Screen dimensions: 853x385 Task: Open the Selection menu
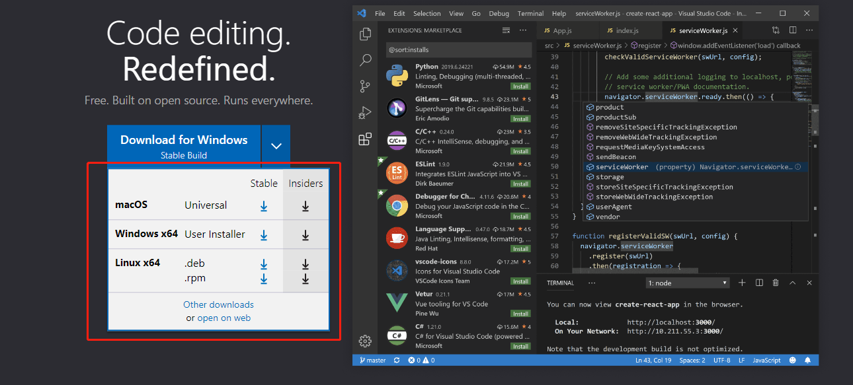(427, 13)
